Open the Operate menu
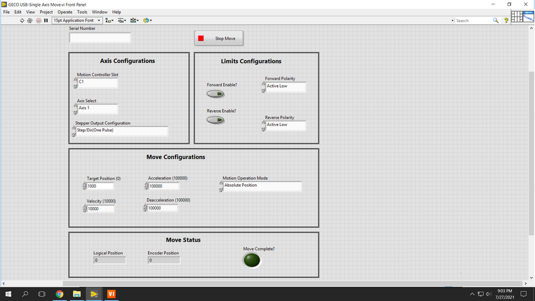535x301 pixels. 65,12
